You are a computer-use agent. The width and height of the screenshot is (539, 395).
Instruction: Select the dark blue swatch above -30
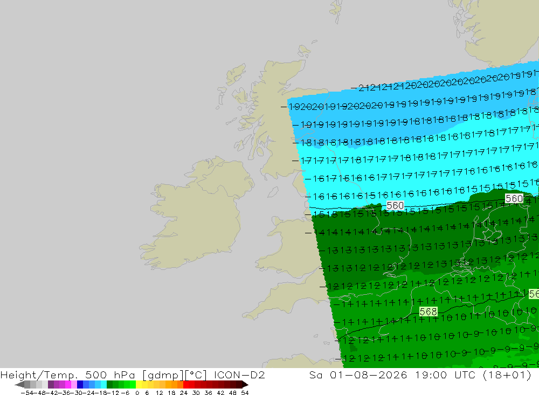(x=80, y=385)
